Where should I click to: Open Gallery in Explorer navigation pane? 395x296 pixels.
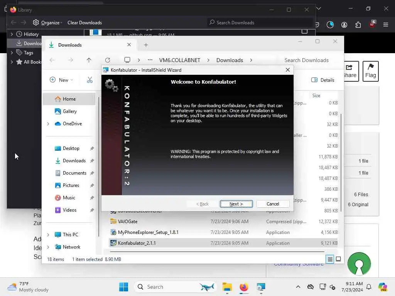click(x=69, y=111)
